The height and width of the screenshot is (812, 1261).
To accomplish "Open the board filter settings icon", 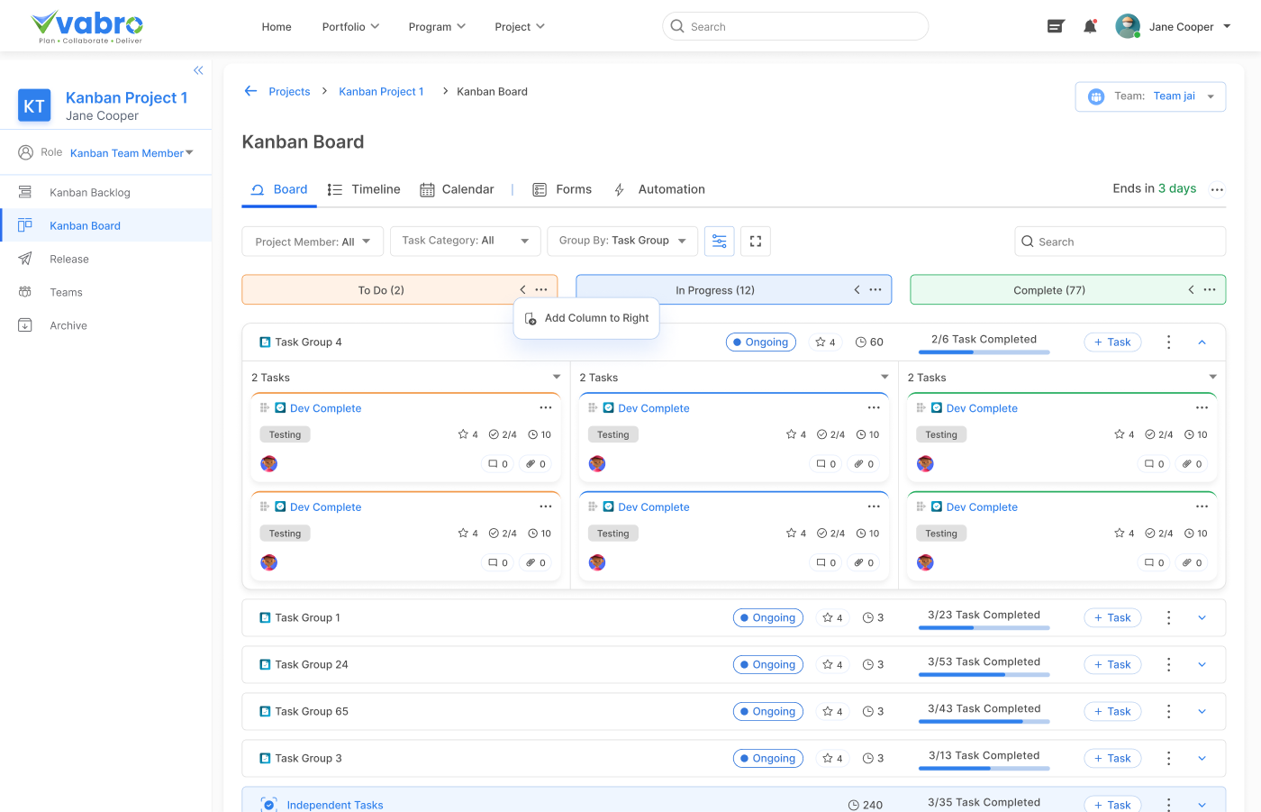I will tap(720, 242).
